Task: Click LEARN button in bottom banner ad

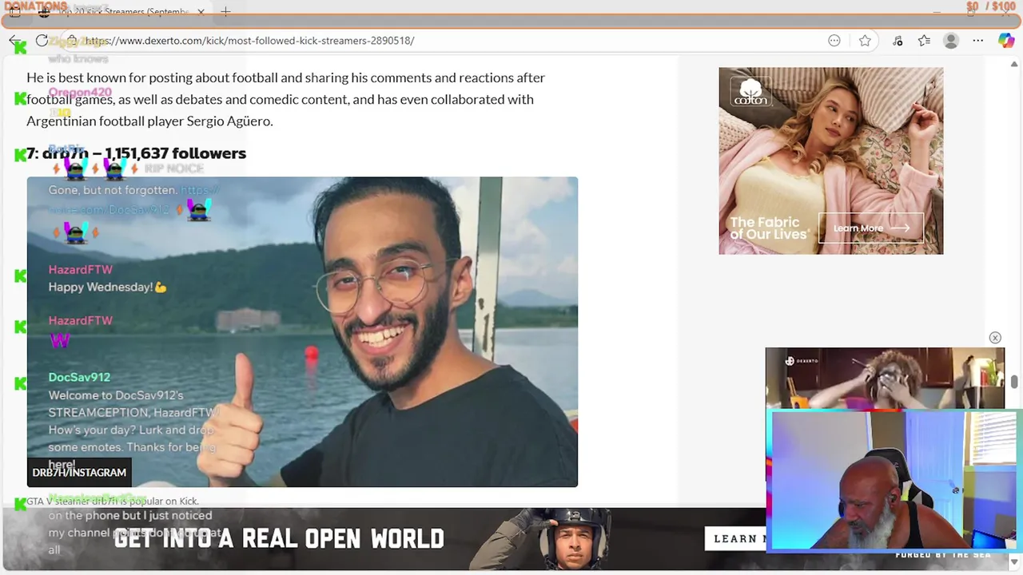Action: click(x=735, y=539)
